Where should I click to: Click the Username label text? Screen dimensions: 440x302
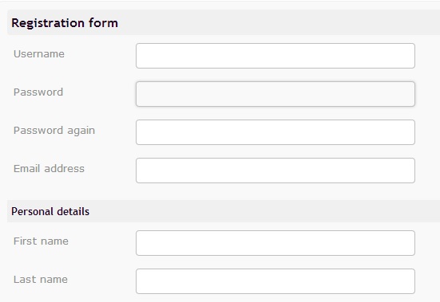pos(39,53)
